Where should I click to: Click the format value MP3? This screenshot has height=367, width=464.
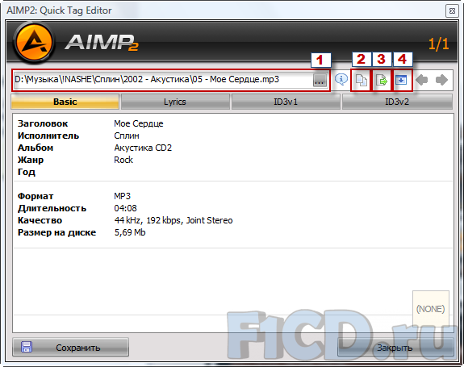(122, 196)
